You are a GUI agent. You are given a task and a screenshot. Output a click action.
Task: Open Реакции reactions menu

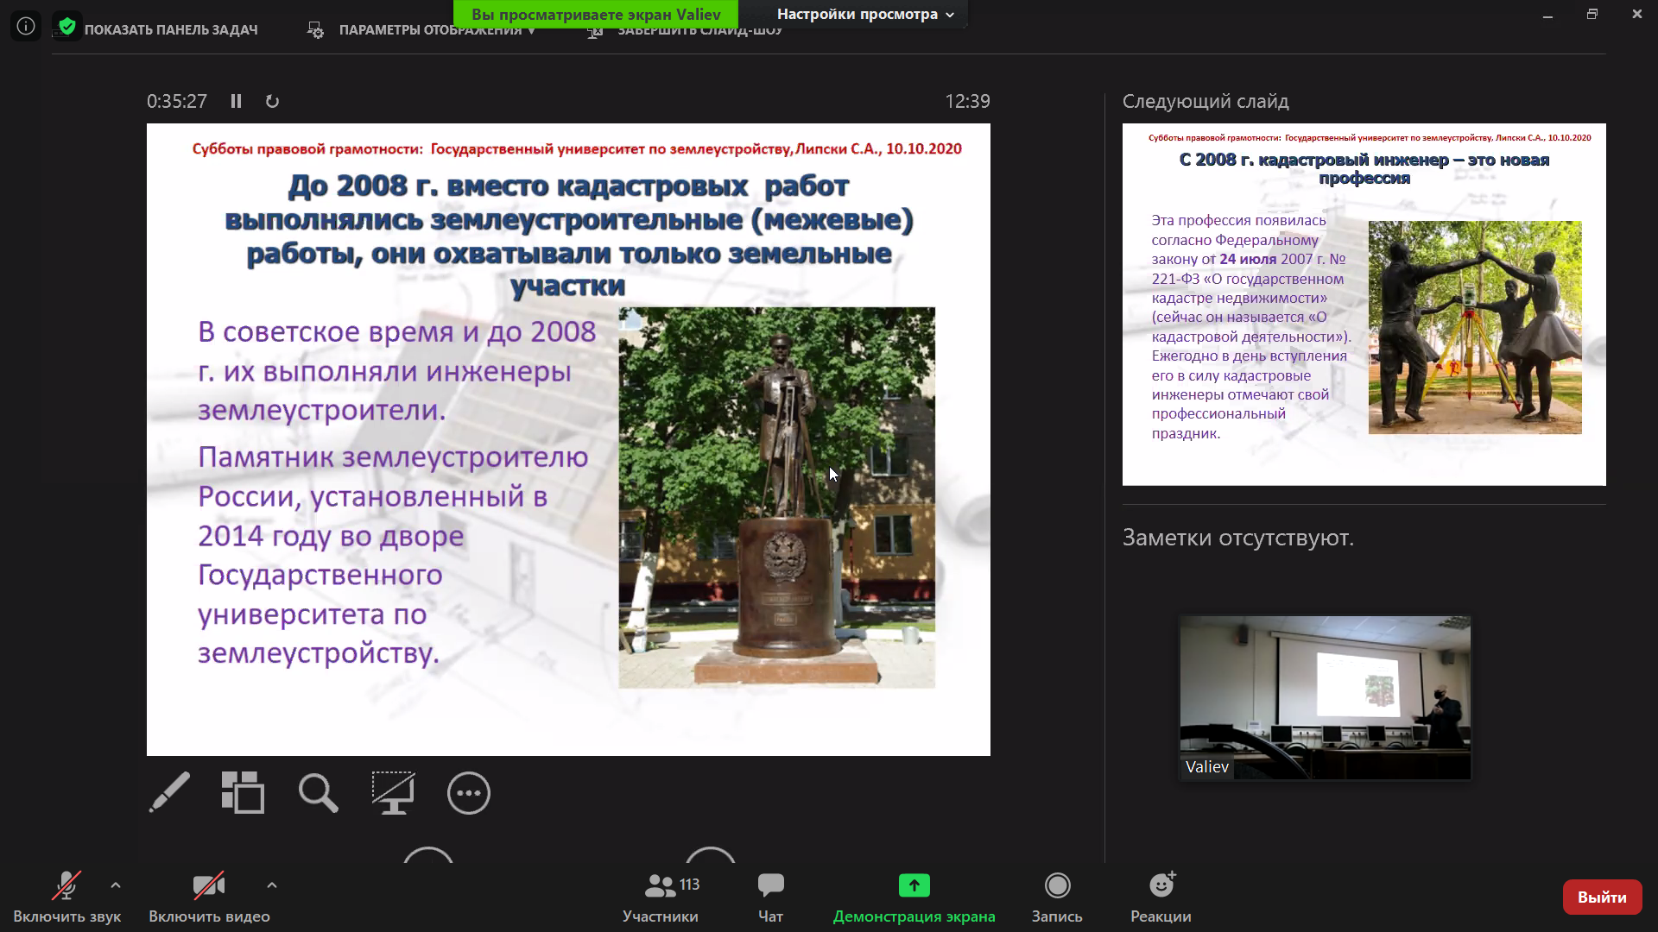click(1161, 897)
